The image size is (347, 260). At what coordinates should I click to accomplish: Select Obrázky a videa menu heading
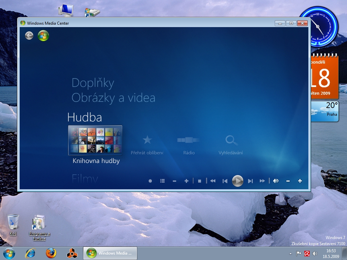113,98
